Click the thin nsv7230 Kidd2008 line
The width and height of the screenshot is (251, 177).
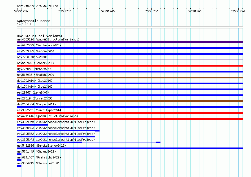pyautogui.click(x=130, y=60)
